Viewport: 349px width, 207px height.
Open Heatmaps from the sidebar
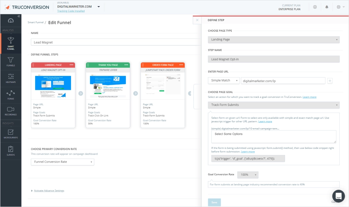point(11,78)
